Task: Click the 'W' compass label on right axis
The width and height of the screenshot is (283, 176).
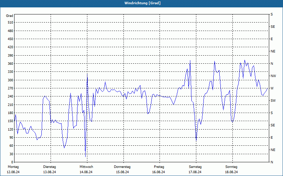Action: coord(272,88)
